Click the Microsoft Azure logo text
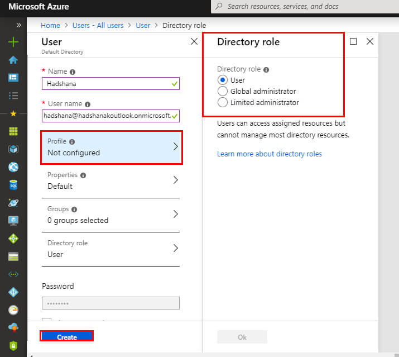The width and height of the screenshot is (399, 357). (x=39, y=6)
